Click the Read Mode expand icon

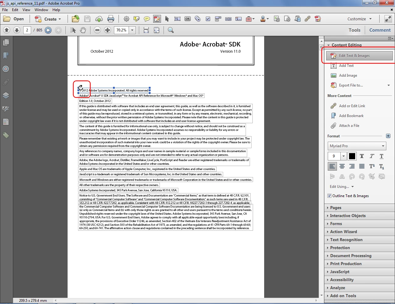pos(388,19)
